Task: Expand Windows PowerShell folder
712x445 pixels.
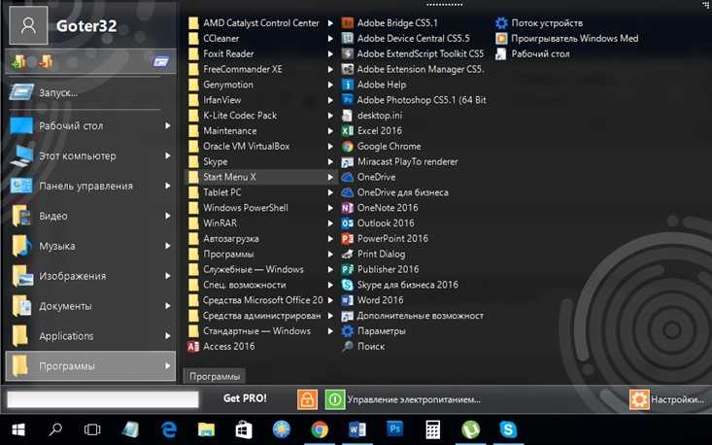Action: click(261, 208)
